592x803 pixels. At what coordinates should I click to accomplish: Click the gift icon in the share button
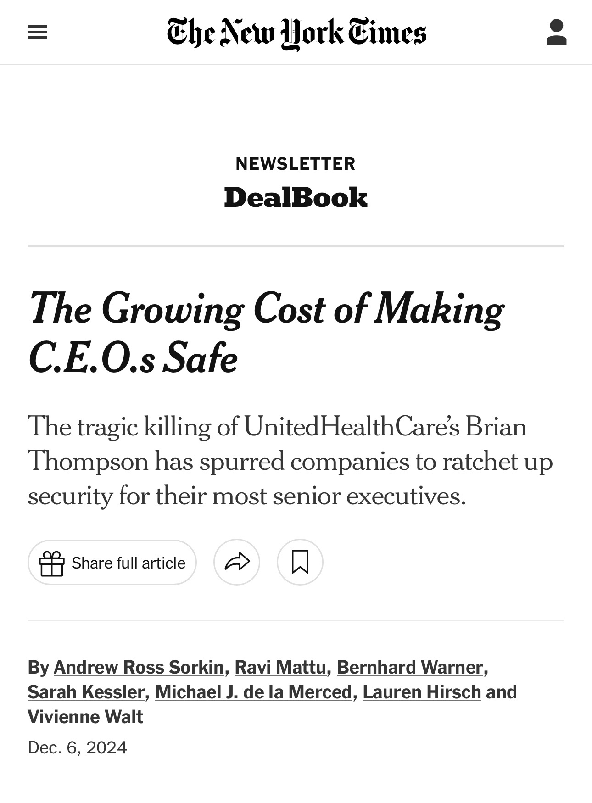[51, 563]
